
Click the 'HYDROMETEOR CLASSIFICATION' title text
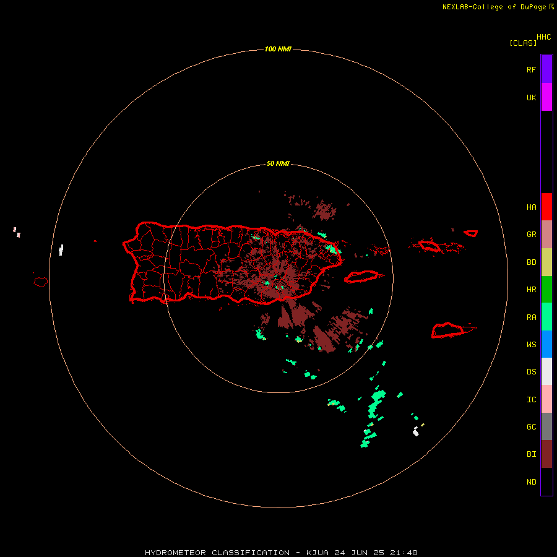[x=217, y=553]
